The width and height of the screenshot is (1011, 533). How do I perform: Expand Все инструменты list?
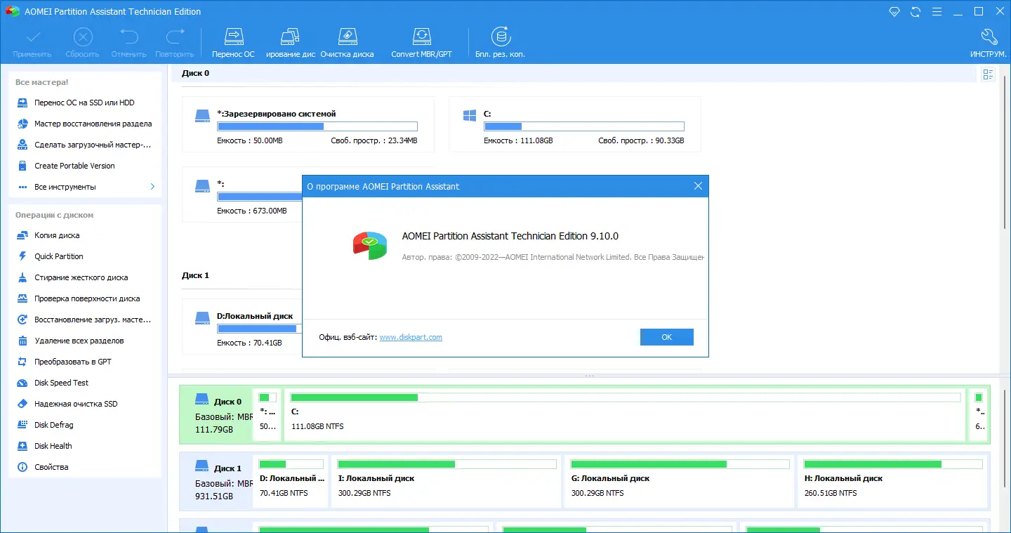click(x=84, y=187)
